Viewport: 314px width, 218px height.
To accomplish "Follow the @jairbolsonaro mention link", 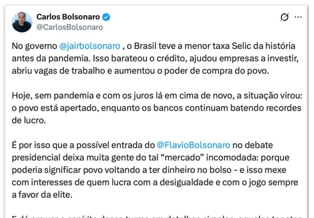I will tap(90, 46).
